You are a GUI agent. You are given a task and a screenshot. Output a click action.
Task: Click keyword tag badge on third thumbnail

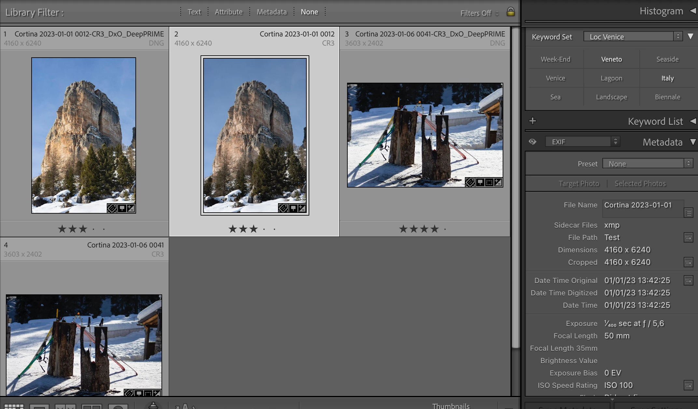click(x=470, y=182)
